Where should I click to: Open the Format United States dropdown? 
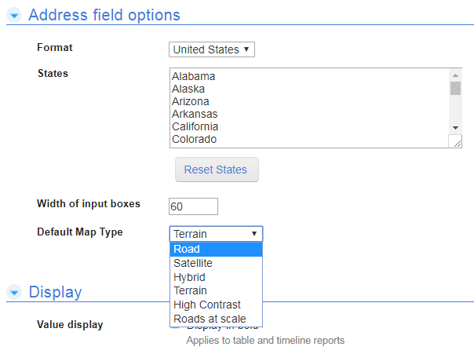tap(212, 49)
